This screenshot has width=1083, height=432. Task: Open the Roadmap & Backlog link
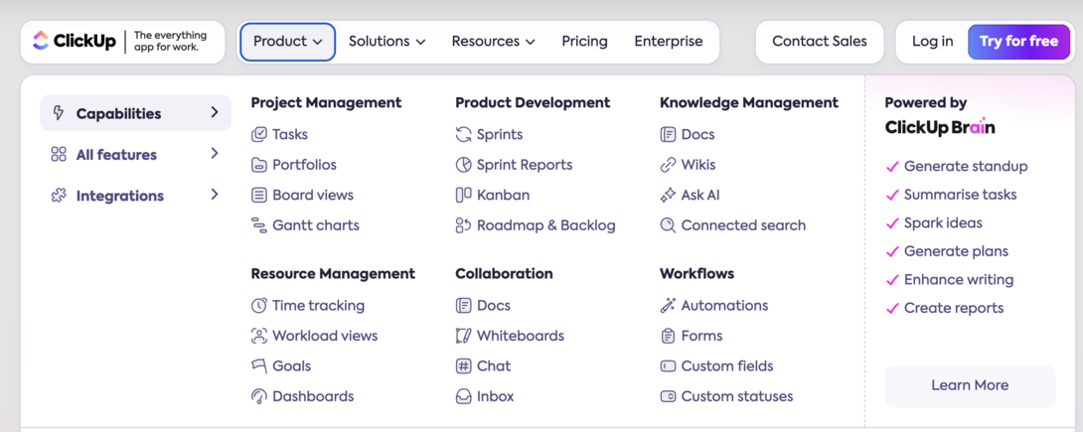[536, 225]
